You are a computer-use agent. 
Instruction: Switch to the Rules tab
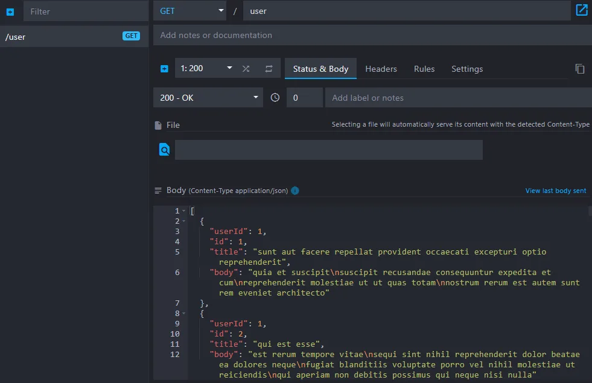coord(424,69)
